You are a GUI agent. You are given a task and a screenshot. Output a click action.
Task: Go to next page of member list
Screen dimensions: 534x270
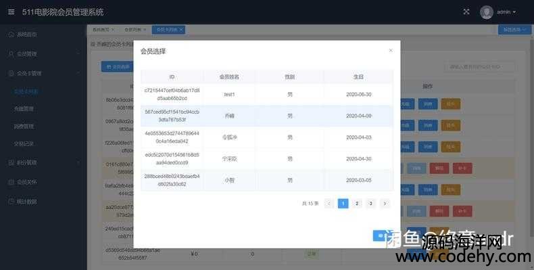[385, 204]
